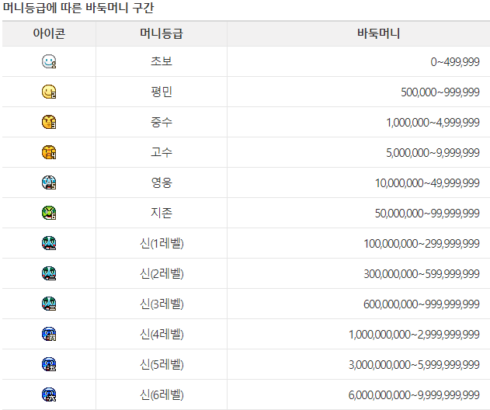Click the value 5,000,000~9,999,999
The height and width of the screenshot is (410, 490).
pyautogui.click(x=433, y=153)
